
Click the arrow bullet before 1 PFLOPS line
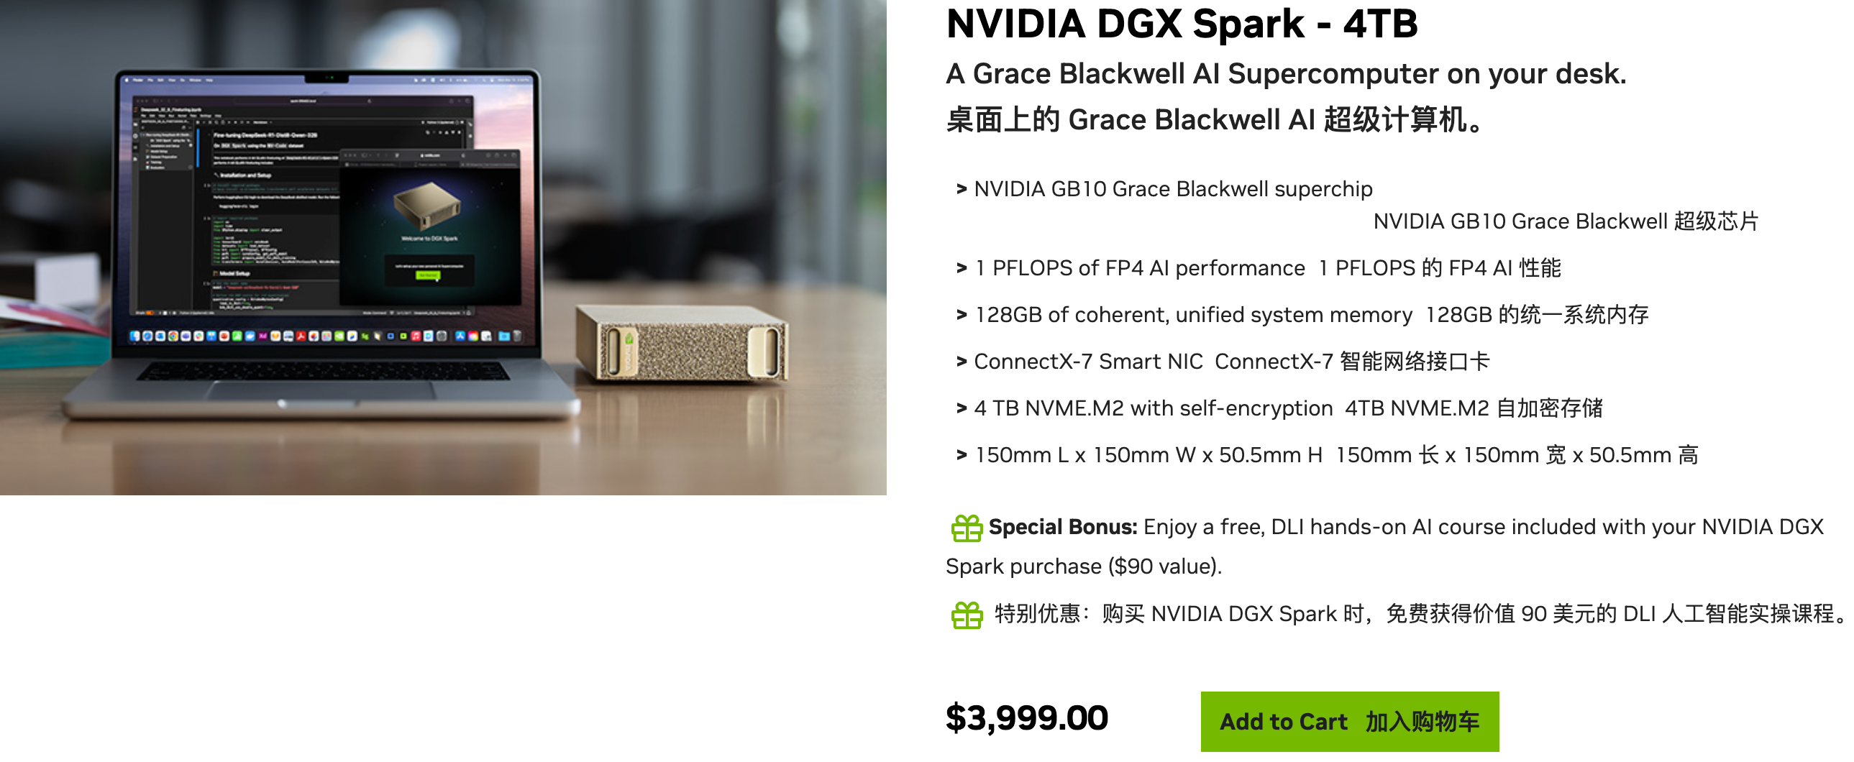(961, 268)
